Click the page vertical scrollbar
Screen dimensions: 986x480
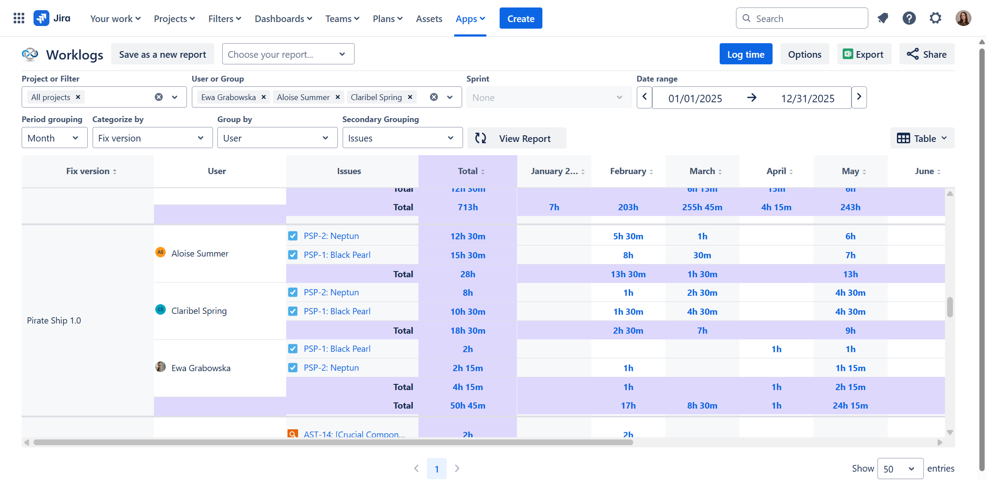[982, 260]
